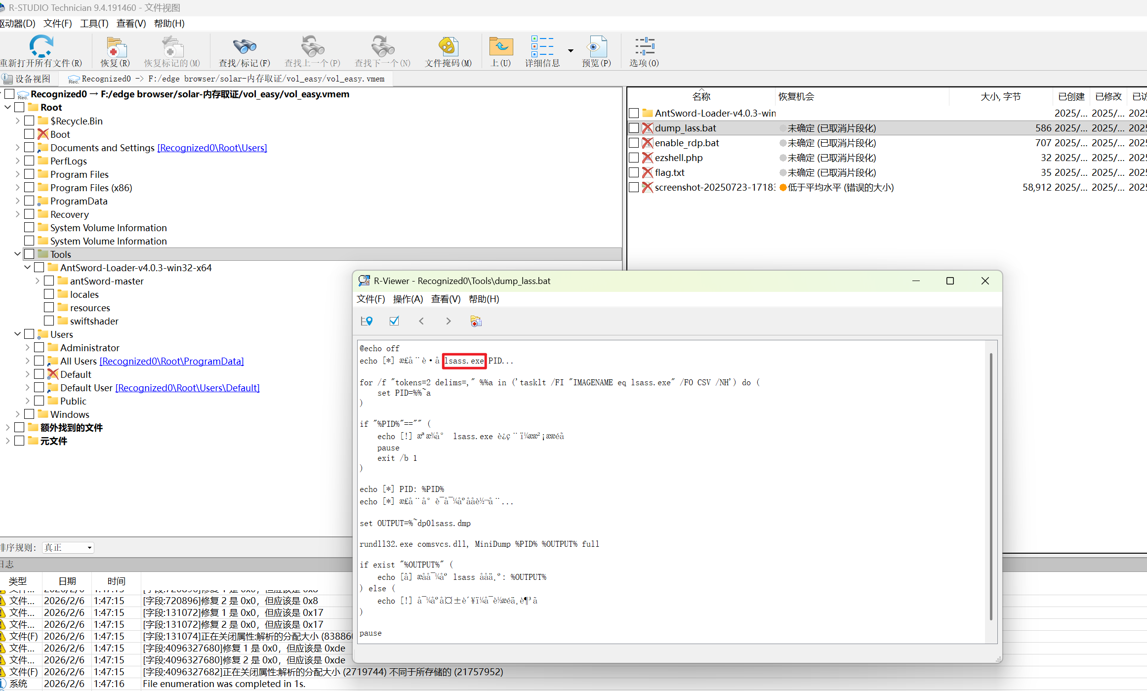The image size is (1147, 691).
Task: Click the File Mask (文件掩码) icon
Action: (x=448, y=48)
